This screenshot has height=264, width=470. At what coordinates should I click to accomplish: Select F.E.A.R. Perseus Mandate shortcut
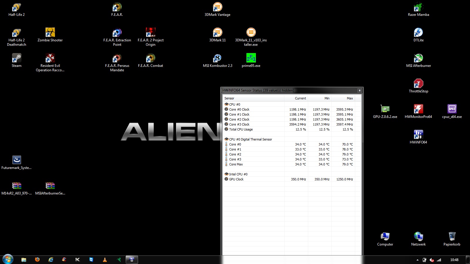click(x=117, y=63)
